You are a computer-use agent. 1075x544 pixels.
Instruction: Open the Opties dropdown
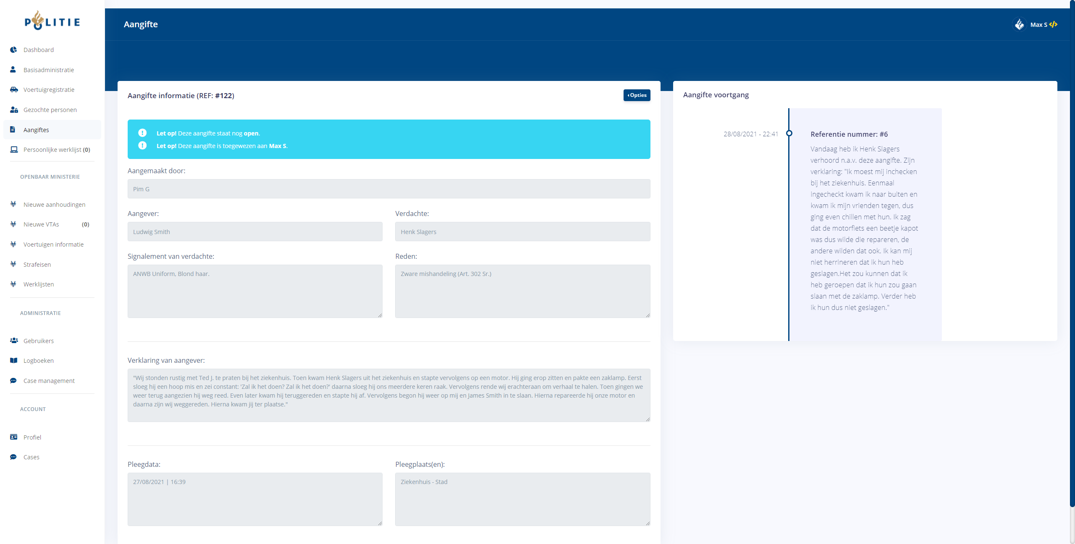coord(637,95)
